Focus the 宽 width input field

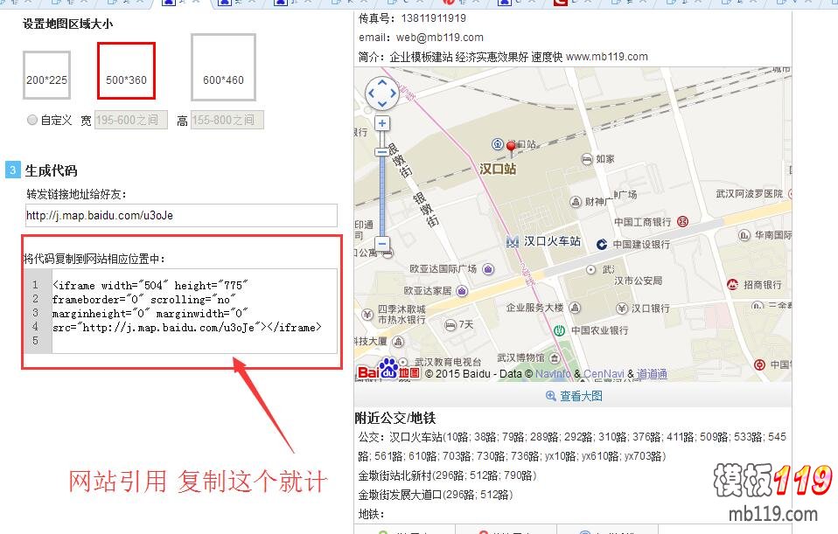[131, 120]
